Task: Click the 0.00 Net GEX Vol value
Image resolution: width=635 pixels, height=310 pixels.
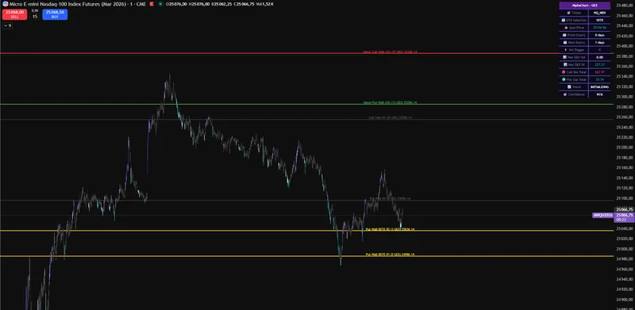Action: coord(599,57)
